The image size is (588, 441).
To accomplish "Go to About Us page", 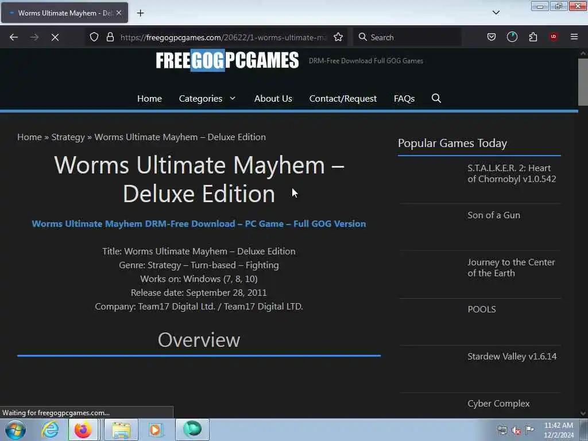I will point(273,99).
